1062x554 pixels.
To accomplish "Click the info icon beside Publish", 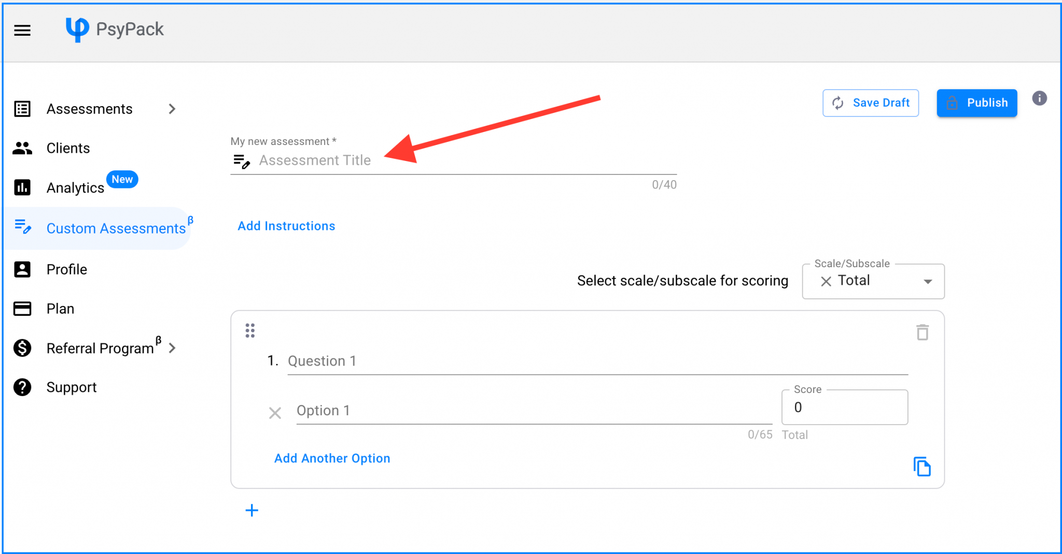I will (x=1039, y=98).
